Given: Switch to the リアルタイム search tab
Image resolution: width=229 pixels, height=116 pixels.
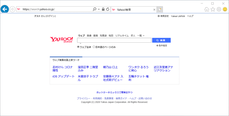Looking at the screenshot, I should (x=122, y=36).
